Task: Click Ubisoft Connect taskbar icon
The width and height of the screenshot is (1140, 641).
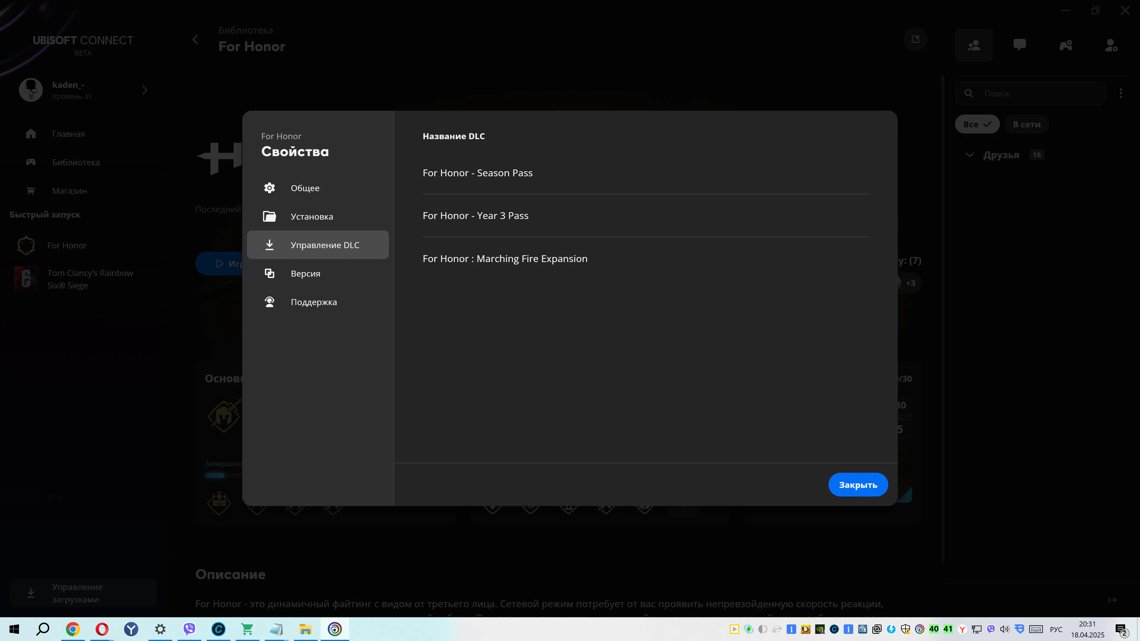Action: (x=335, y=629)
